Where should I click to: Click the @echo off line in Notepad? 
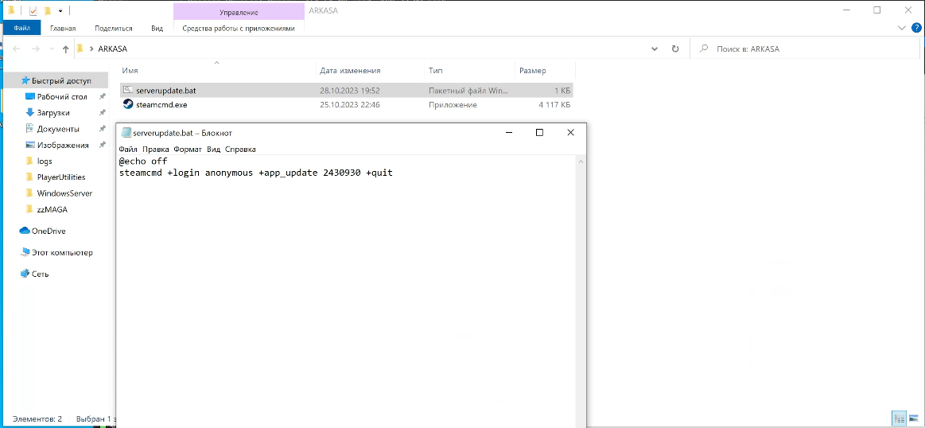pyautogui.click(x=143, y=161)
